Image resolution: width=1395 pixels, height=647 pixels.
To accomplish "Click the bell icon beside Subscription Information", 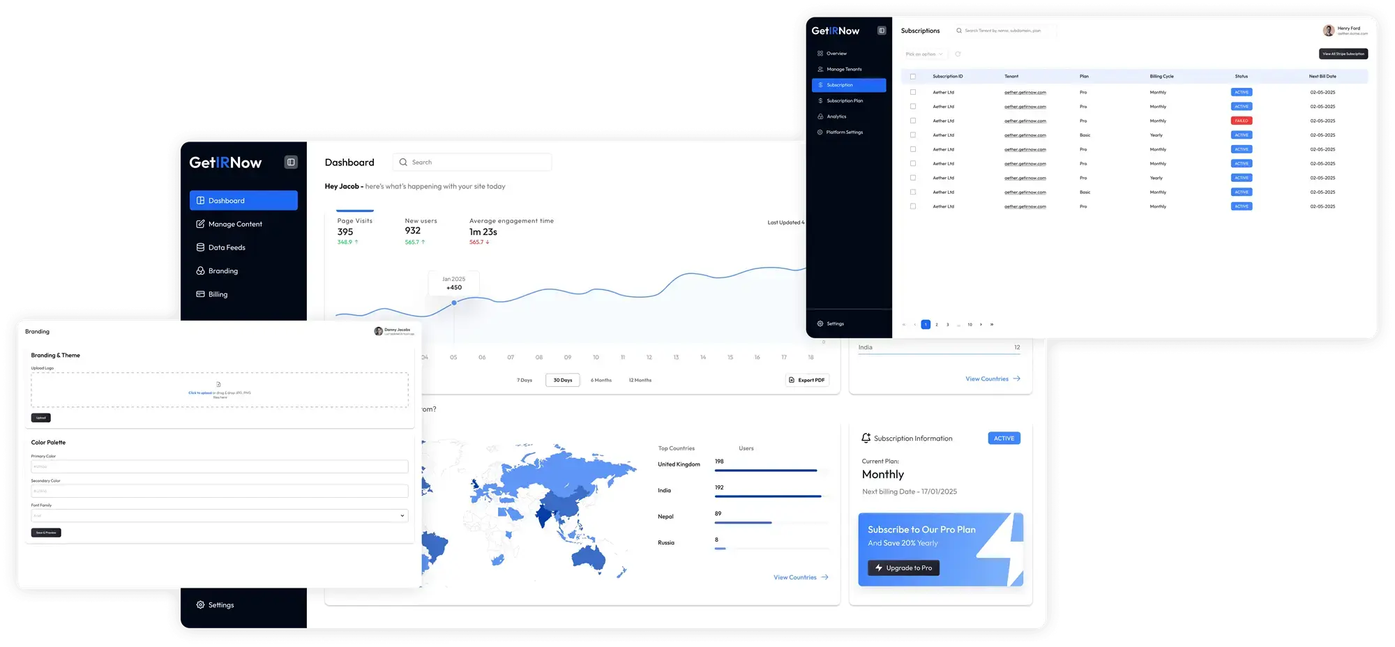I will click(x=866, y=438).
